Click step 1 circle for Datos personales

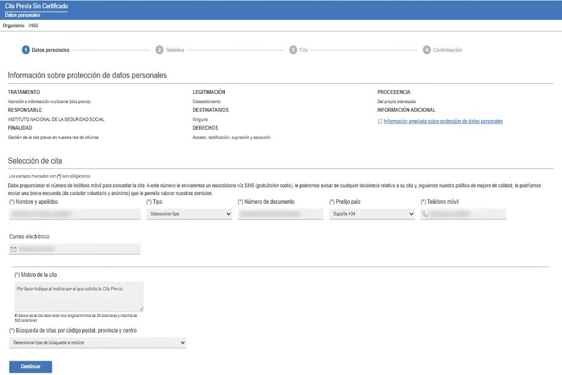[26, 50]
